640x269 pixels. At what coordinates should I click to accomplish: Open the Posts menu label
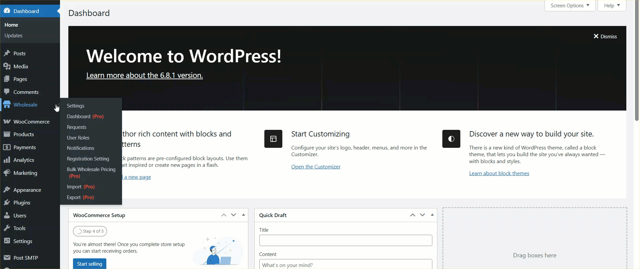click(20, 53)
